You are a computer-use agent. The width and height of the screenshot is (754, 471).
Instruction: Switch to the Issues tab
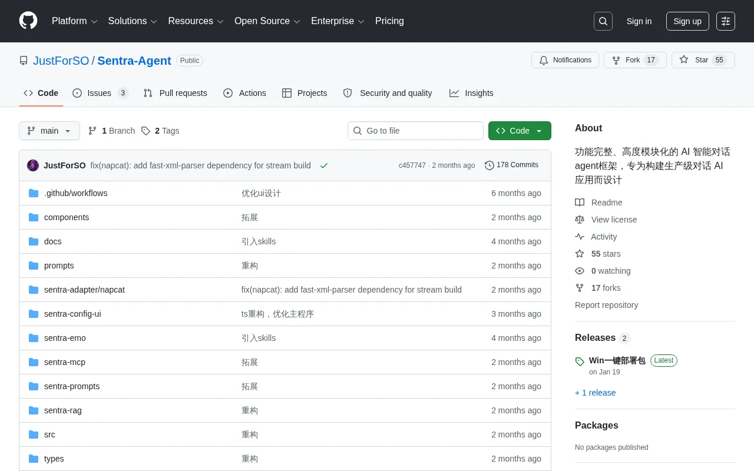(x=100, y=93)
